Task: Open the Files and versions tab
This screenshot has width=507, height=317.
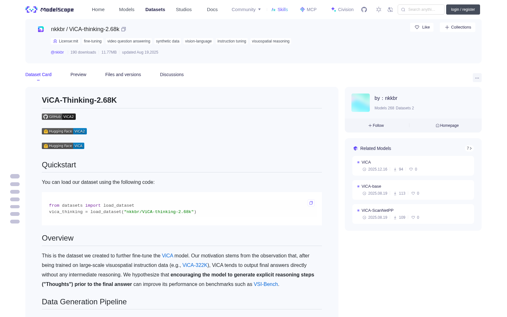Action: tap(123, 74)
